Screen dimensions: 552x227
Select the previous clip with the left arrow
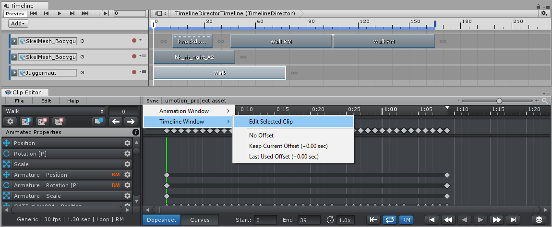[x=116, y=122]
